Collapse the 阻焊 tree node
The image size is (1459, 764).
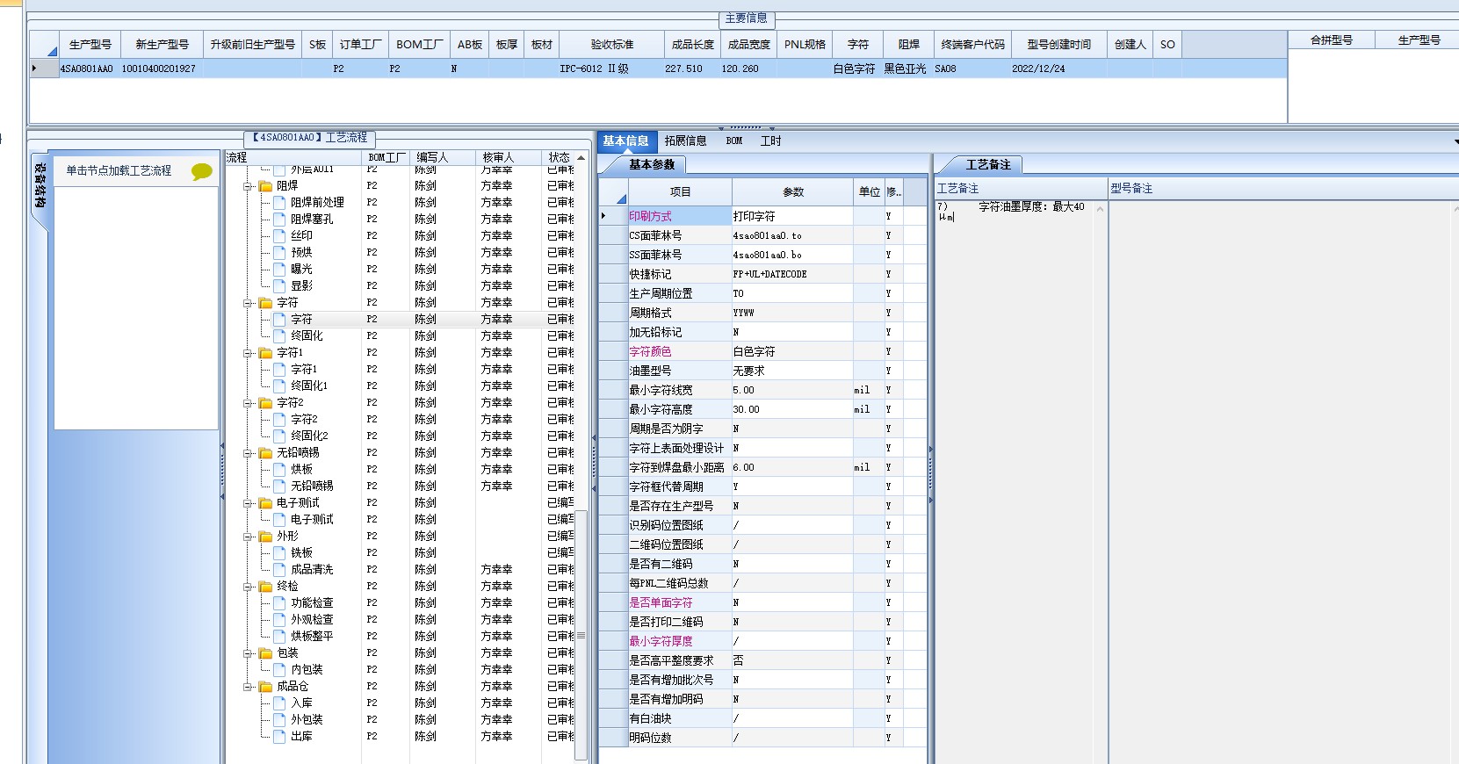coord(248,186)
